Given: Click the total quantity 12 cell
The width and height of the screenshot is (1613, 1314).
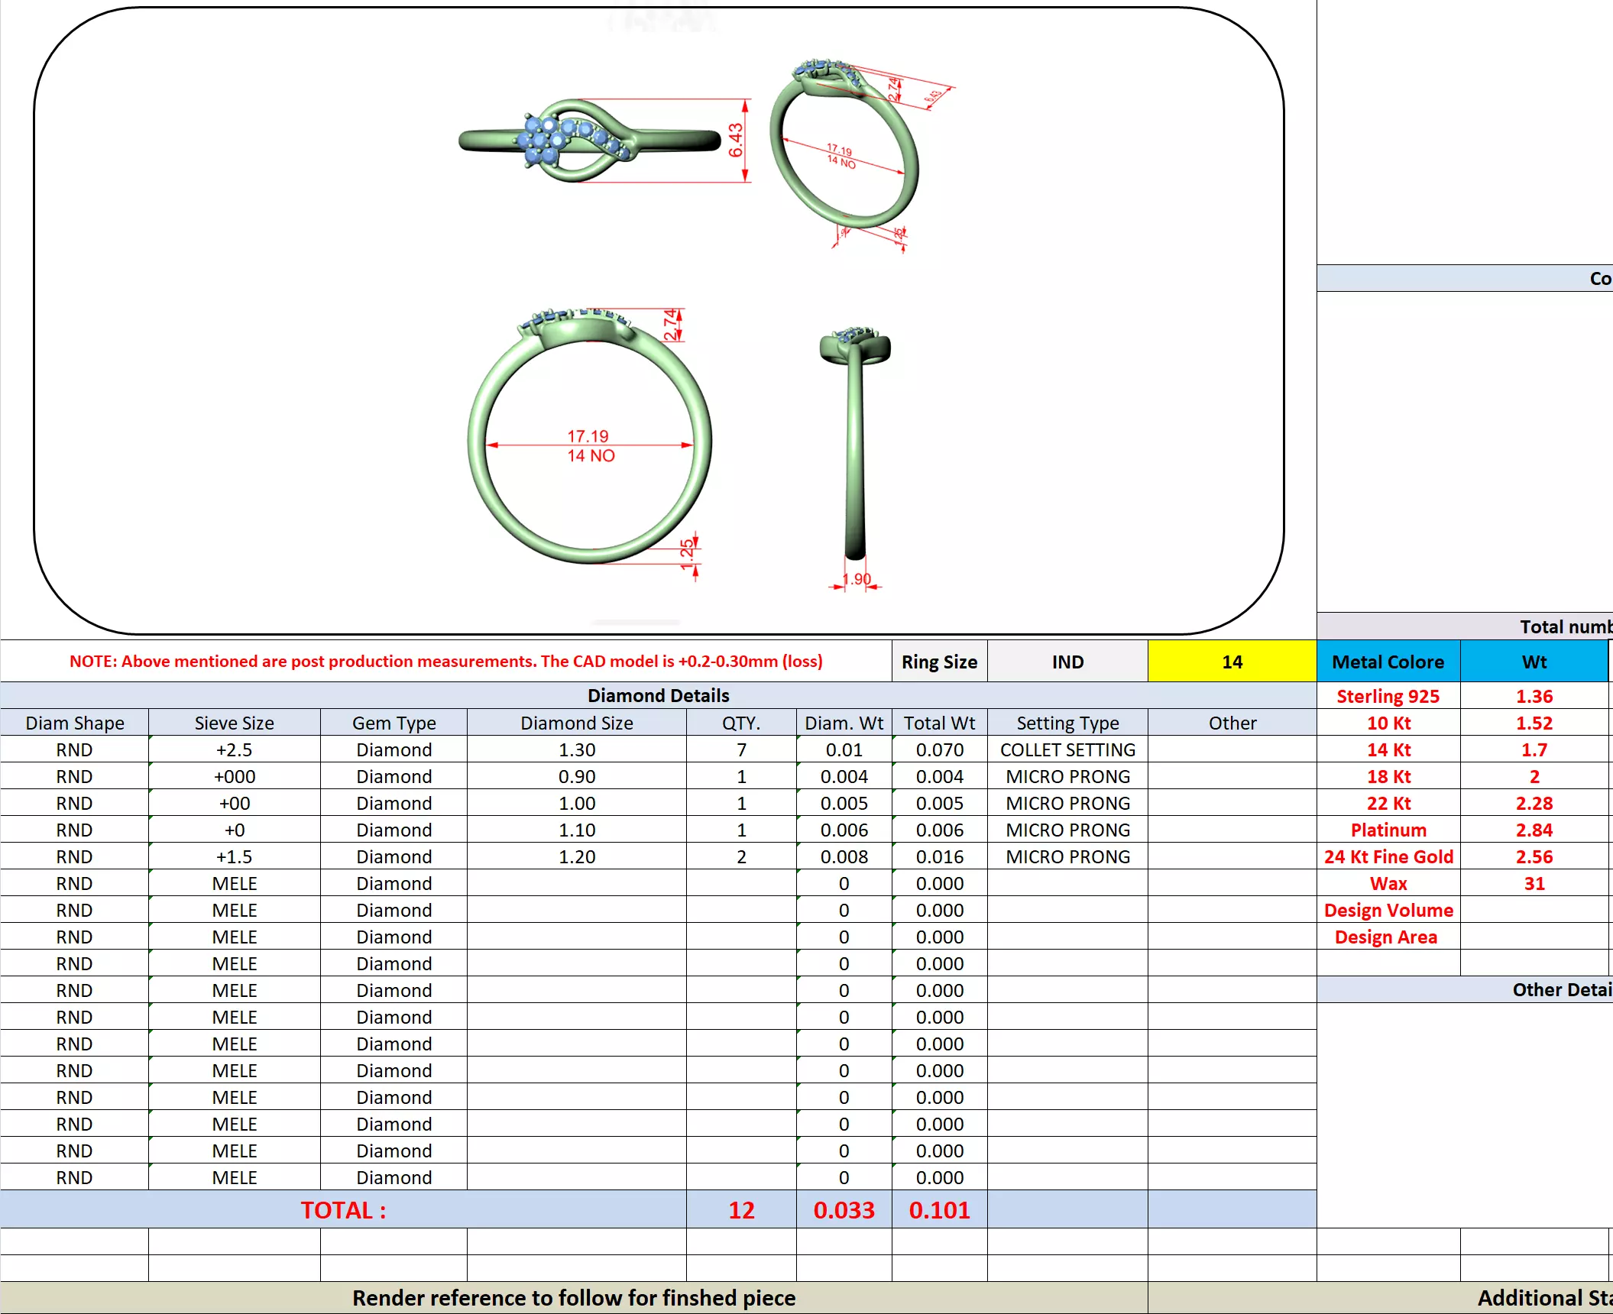Looking at the screenshot, I should click(x=741, y=1210).
